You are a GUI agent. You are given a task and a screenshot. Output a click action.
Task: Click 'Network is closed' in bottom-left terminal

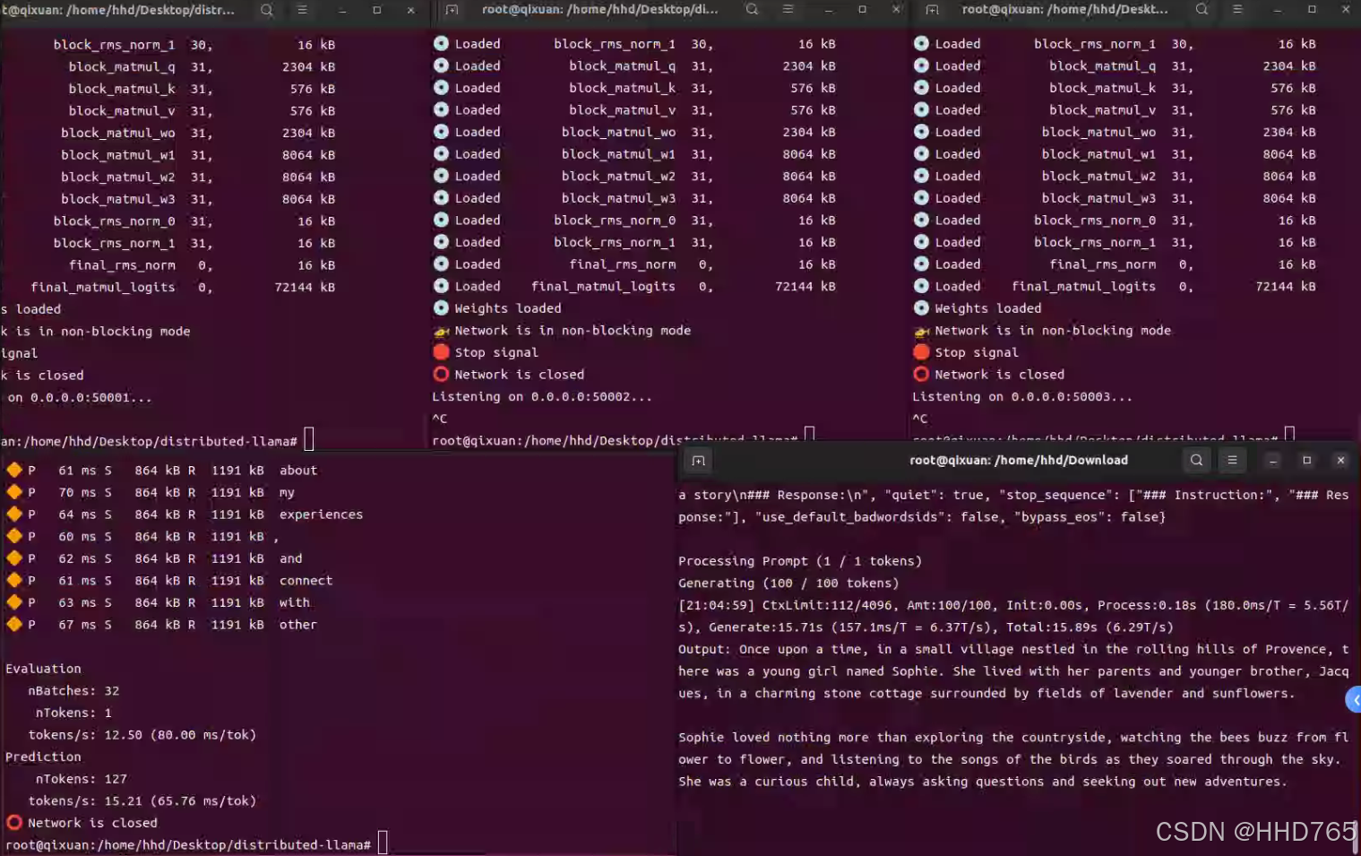click(92, 823)
